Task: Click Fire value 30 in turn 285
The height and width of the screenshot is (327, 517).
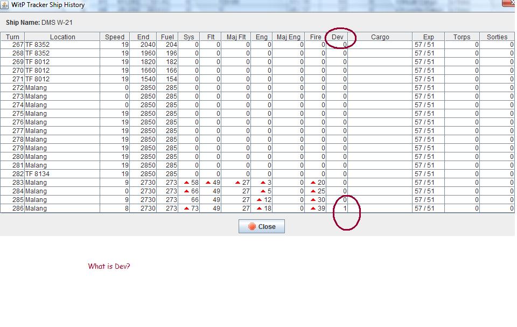Action: click(x=315, y=200)
